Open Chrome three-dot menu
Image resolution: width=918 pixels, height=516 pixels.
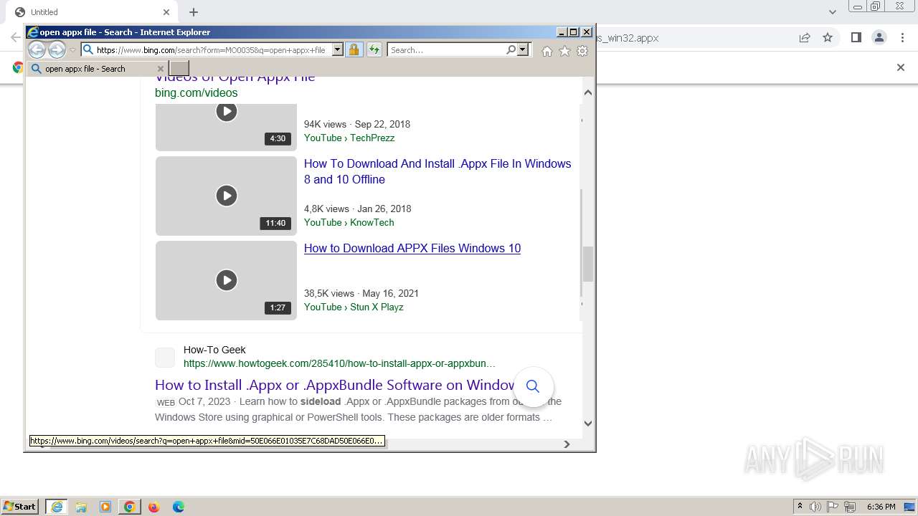[x=902, y=37]
